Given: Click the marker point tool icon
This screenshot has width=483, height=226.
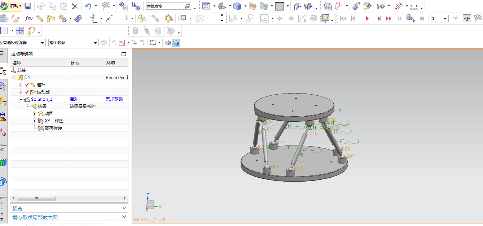Looking at the screenshot, I should click(x=93, y=18).
